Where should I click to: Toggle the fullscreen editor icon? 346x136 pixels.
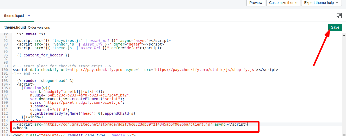coord(339,16)
